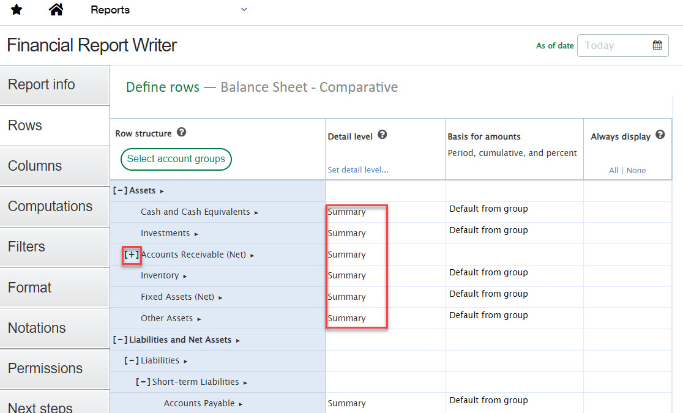Click the favorites star icon
Screen dimensions: 683x413
tap(17, 10)
